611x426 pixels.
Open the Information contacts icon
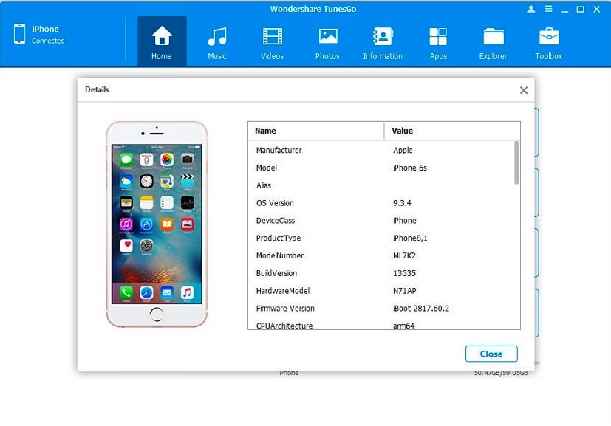click(383, 37)
